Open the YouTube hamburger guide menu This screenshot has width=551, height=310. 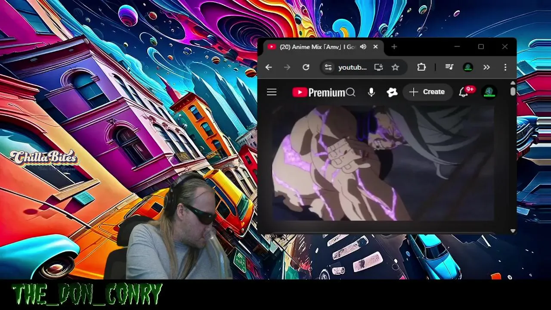tap(272, 92)
